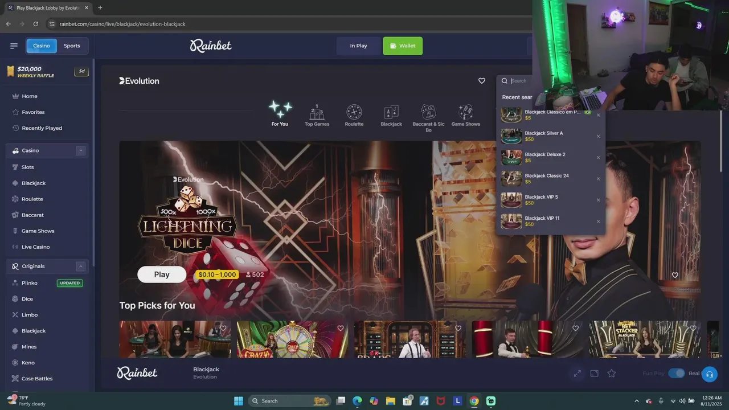Viewport: 729px width, 410px height.
Task: Open Microsoft Edge from the taskbar
Action: 357,401
